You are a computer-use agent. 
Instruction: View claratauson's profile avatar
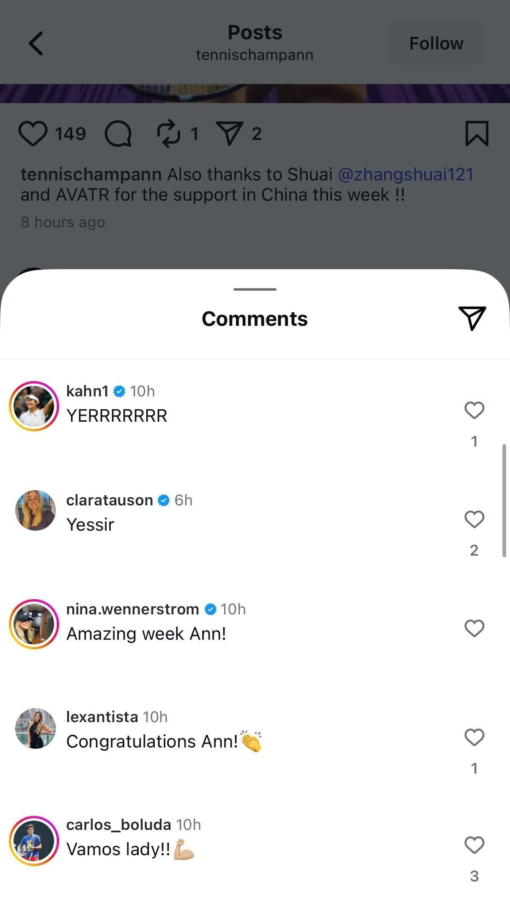point(36,510)
